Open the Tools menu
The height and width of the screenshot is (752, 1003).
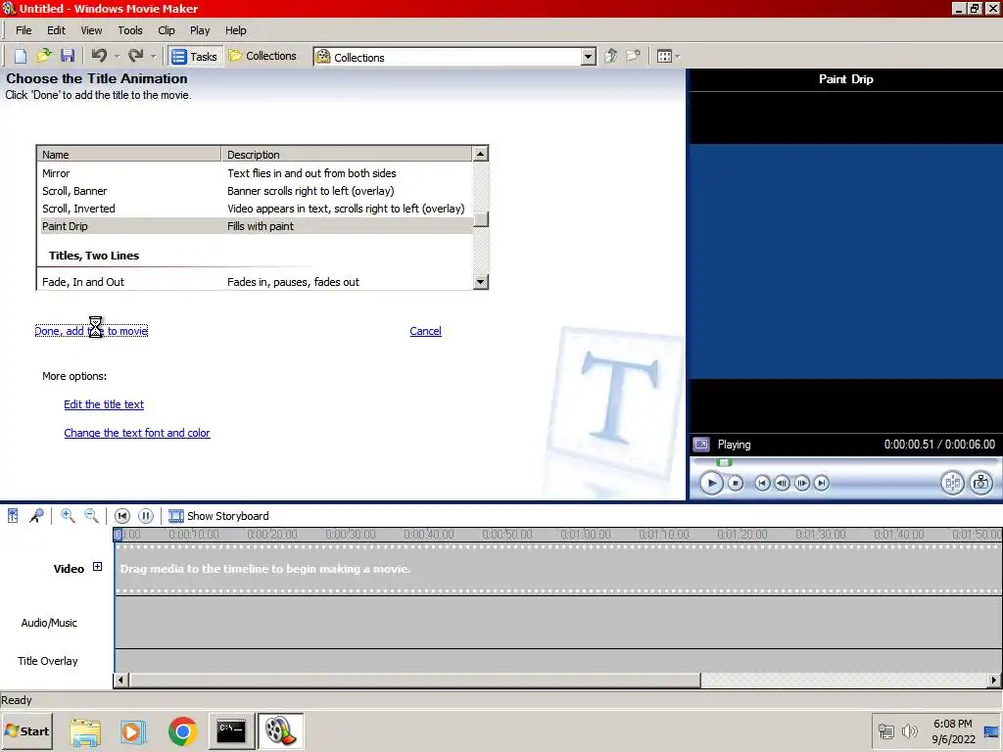click(x=130, y=30)
